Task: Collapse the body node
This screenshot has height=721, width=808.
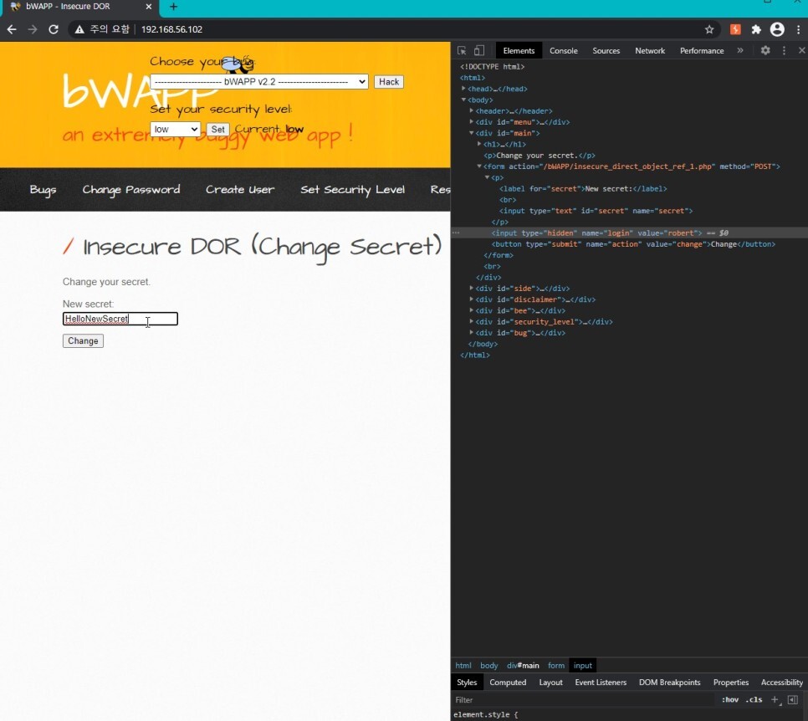Action: point(463,100)
